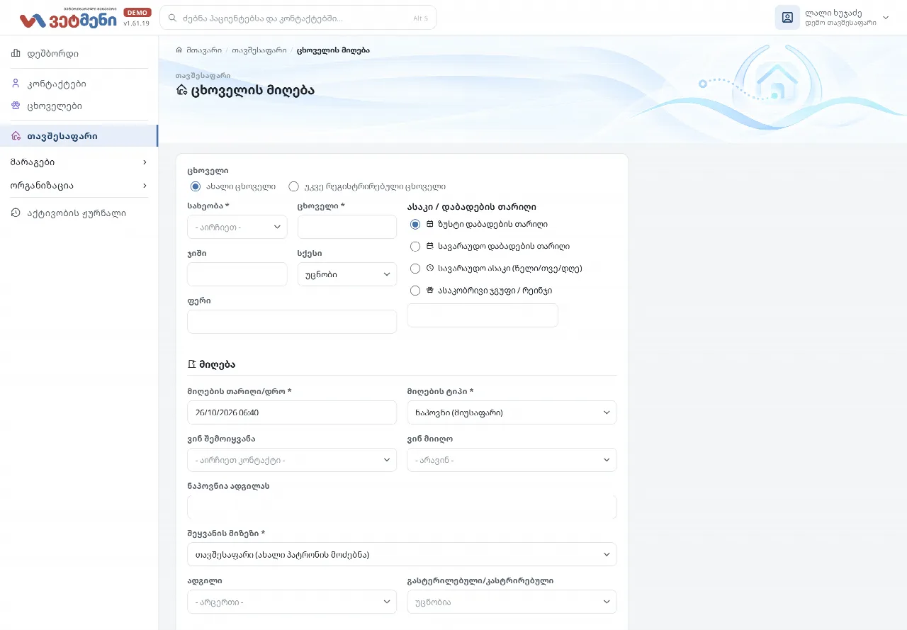The height and width of the screenshot is (630, 907).
Task: Click the search magnifier icon
Action: pos(172,18)
